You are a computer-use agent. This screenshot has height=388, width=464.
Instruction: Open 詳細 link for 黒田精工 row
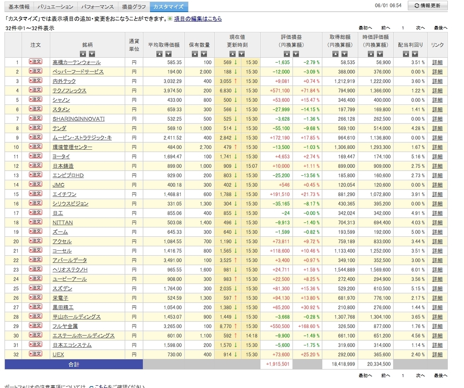(x=437, y=308)
